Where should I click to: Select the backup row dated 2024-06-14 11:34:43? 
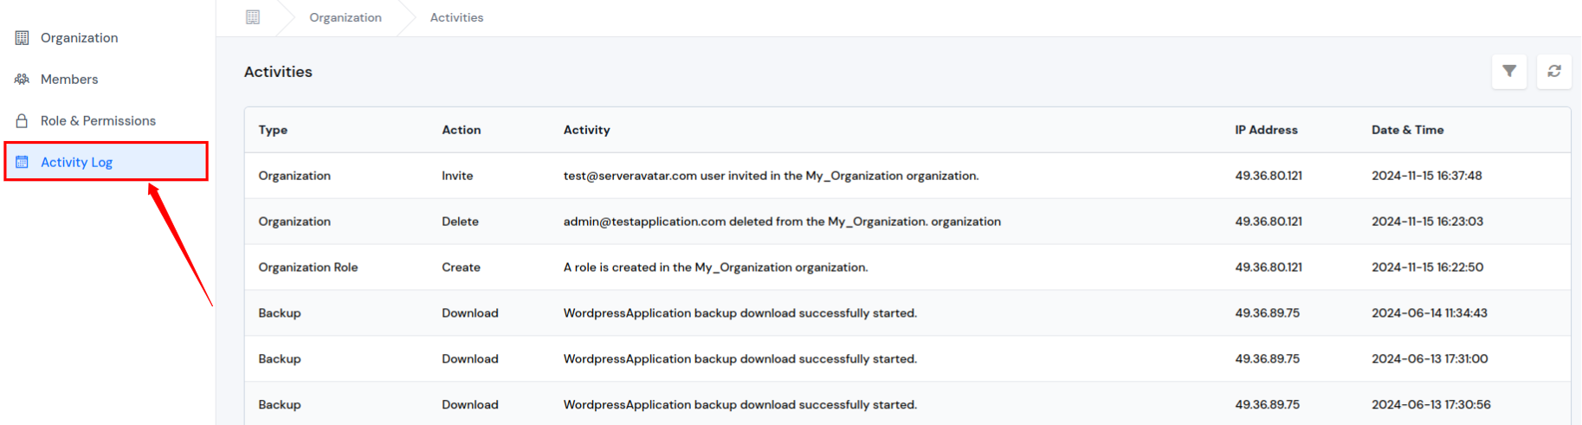click(x=739, y=313)
